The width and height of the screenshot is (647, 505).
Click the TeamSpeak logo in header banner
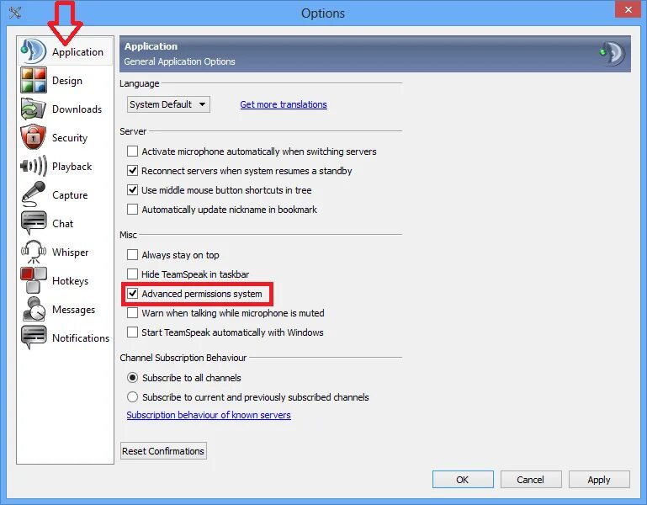613,53
